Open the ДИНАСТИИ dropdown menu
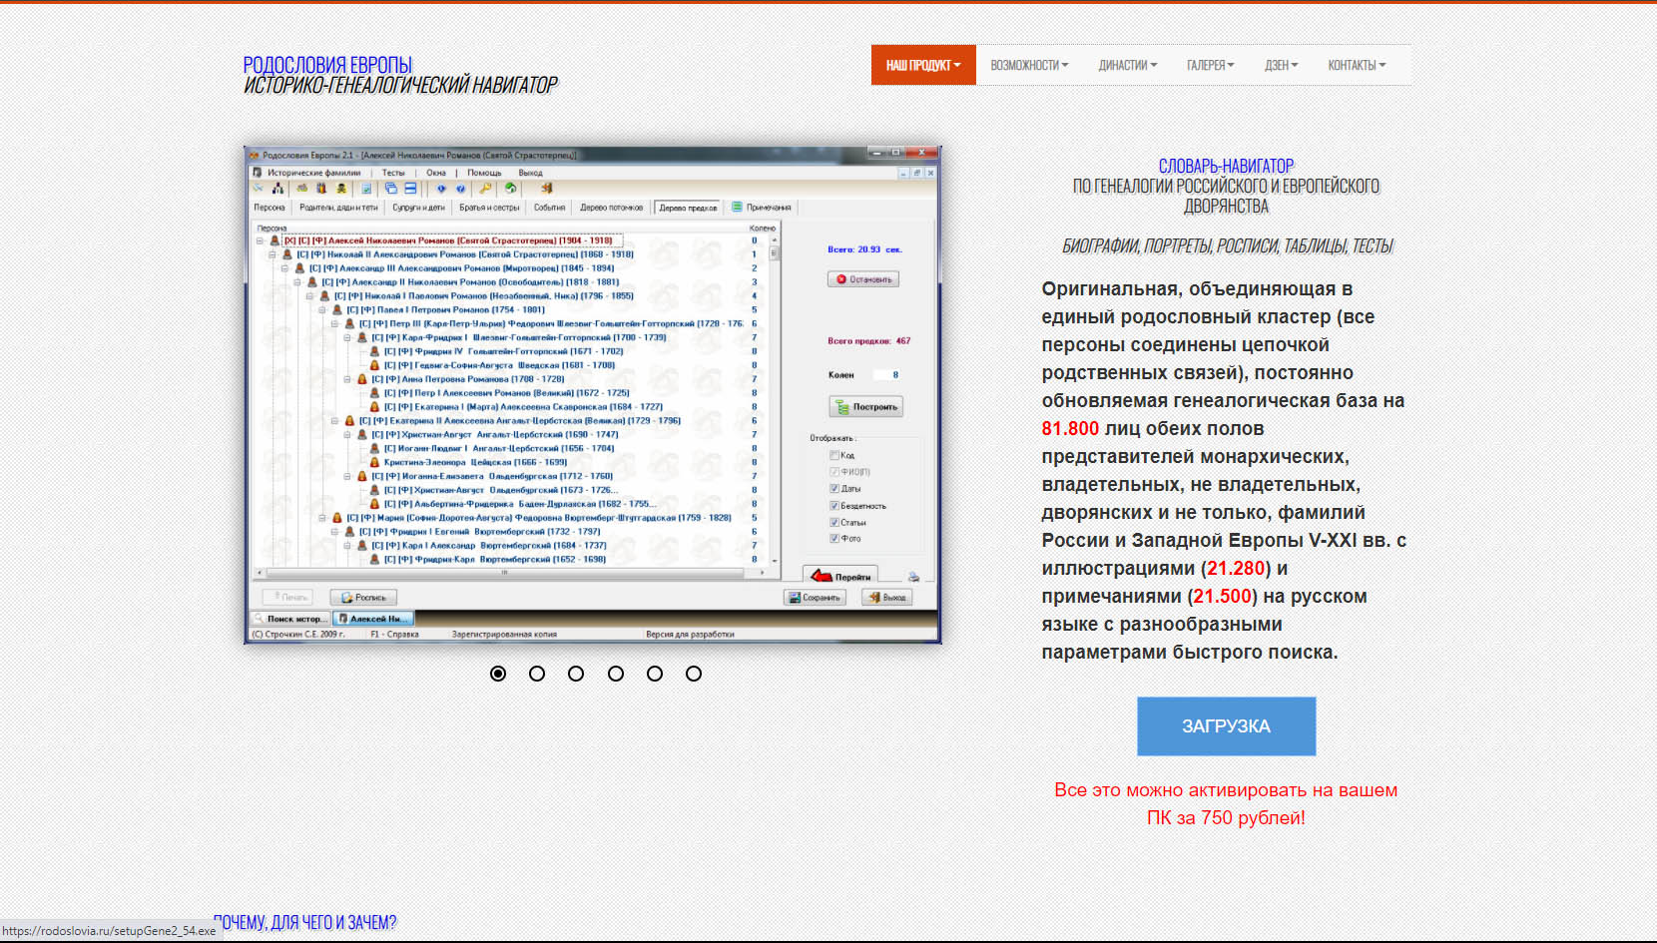The image size is (1657, 943). coord(1128,65)
